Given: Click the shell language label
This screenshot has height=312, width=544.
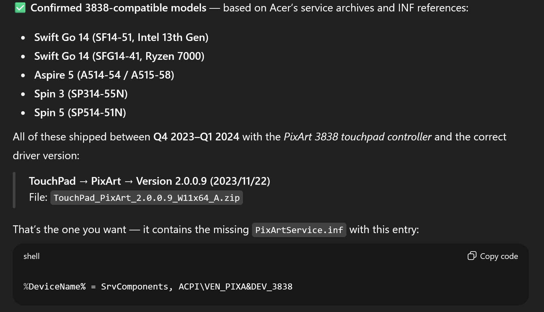Looking at the screenshot, I should pyautogui.click(x=32, y=256).
